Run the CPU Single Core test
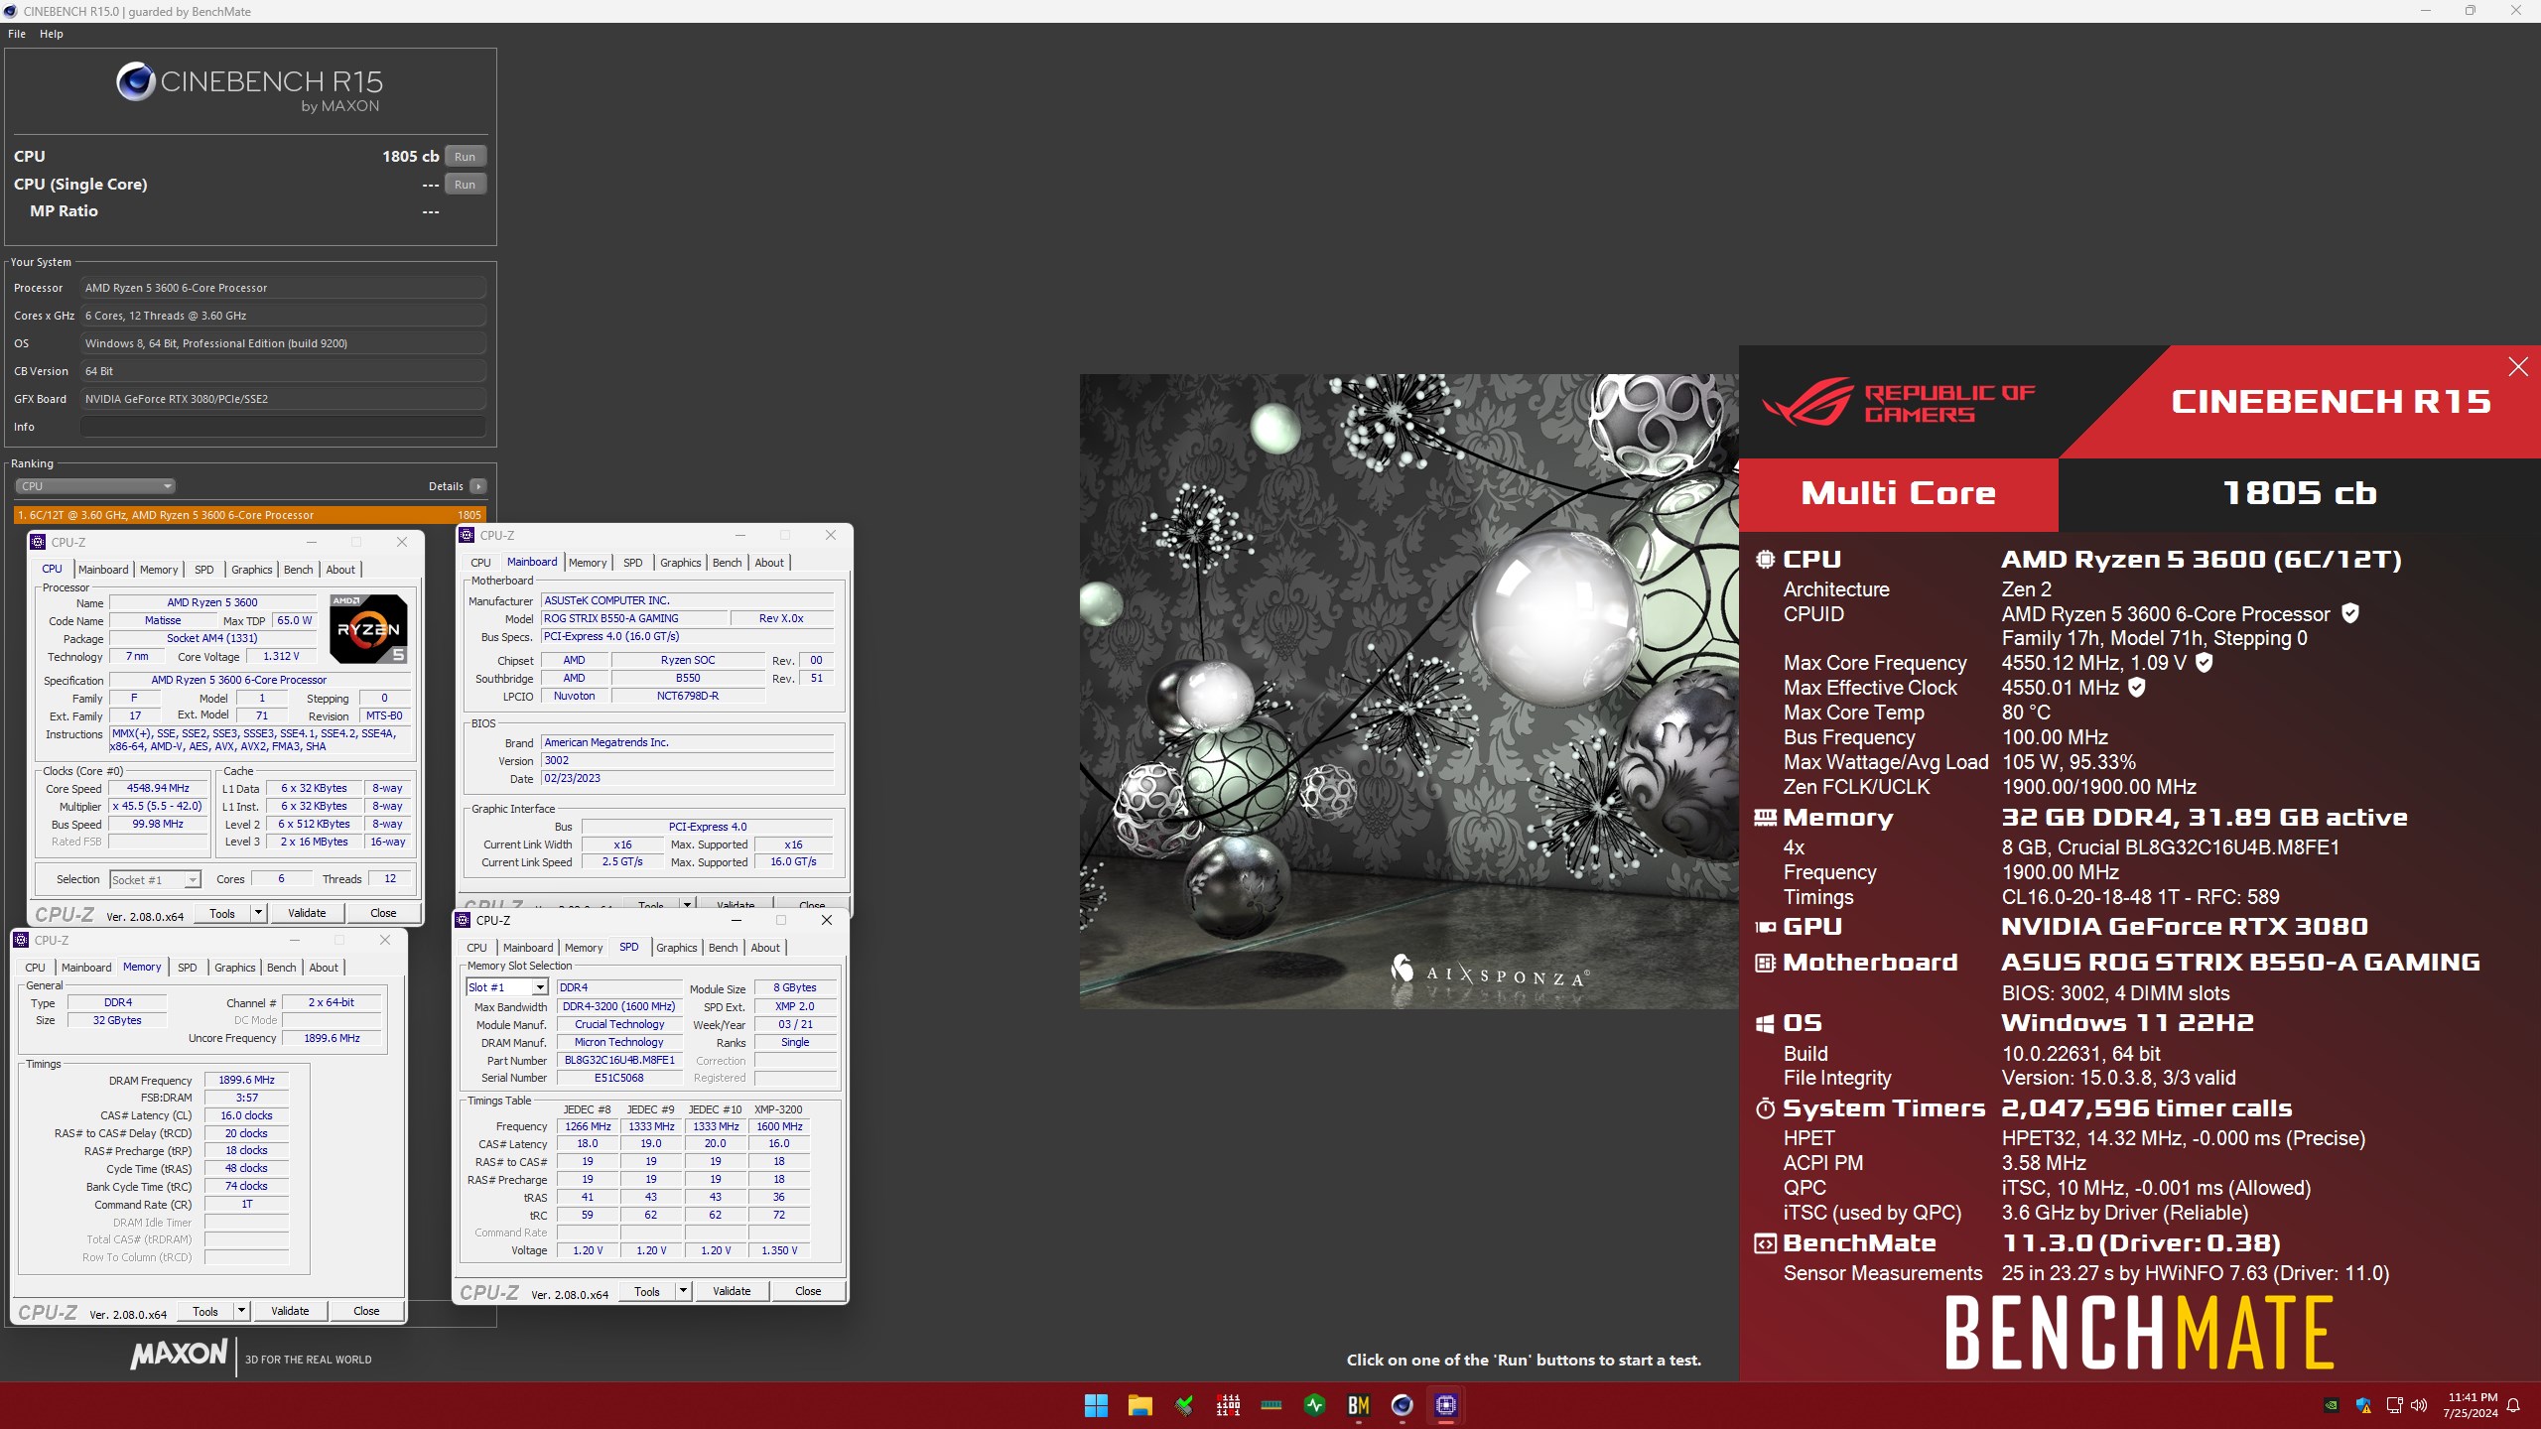Viewport: 2541px width, 1429px height. pos(465,185)
